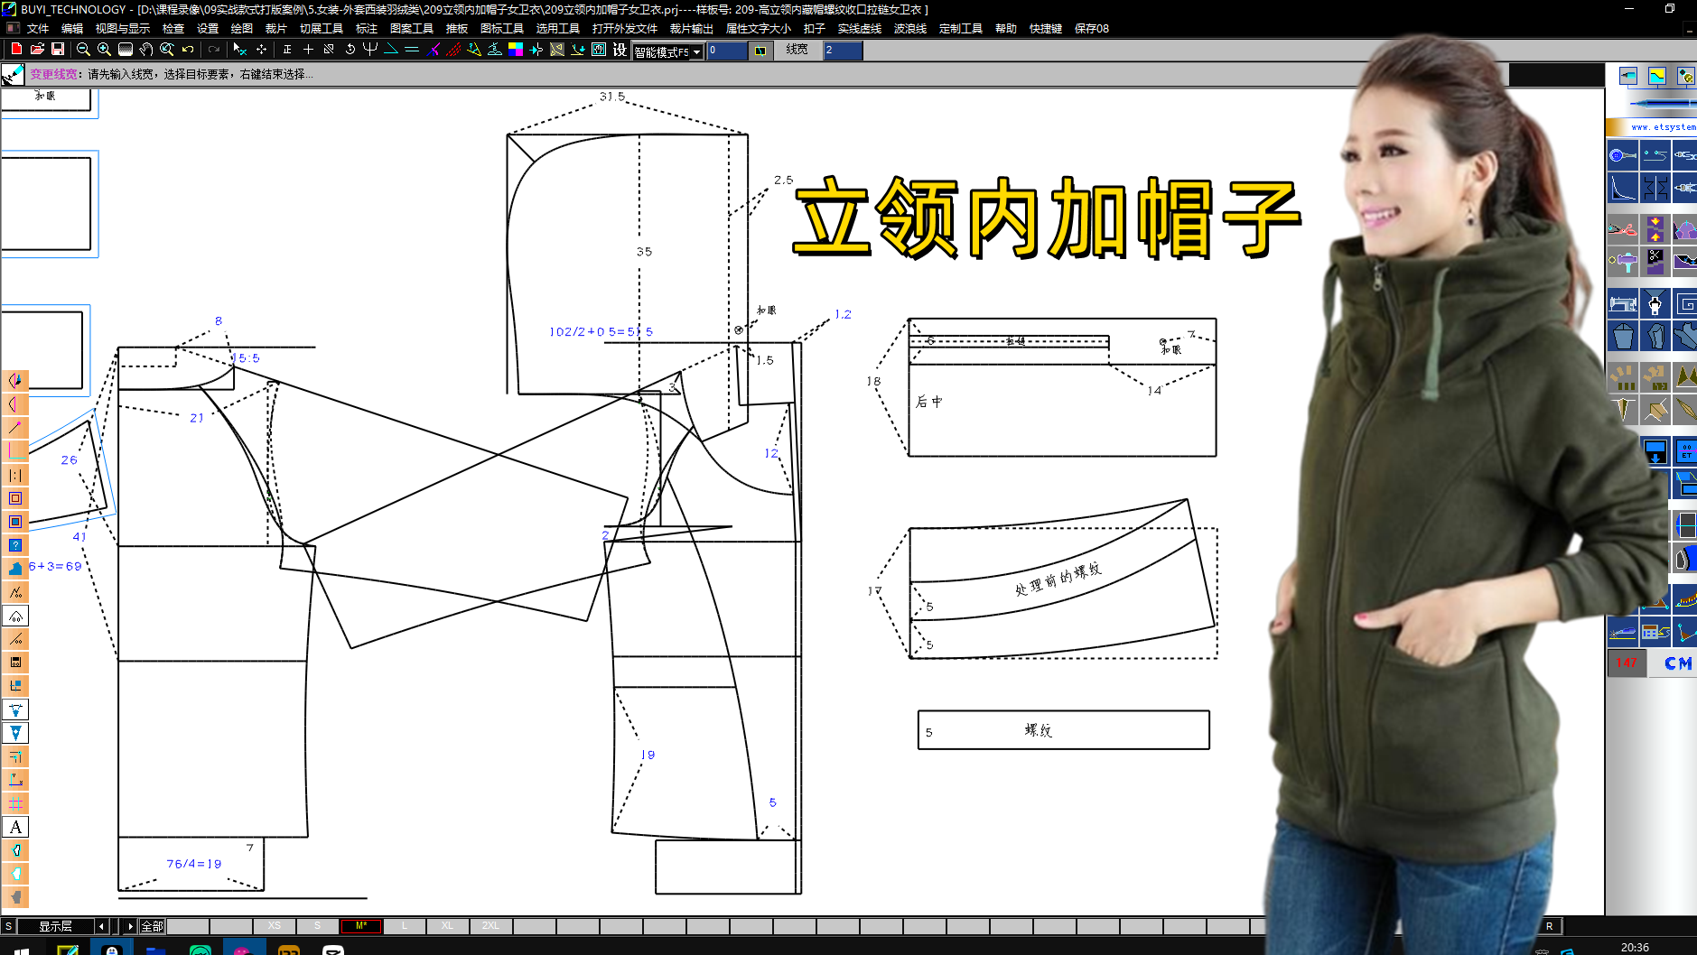Open the 视图与显示 menu
Viewport: 1697px width, 955px height.
[123, 29]
